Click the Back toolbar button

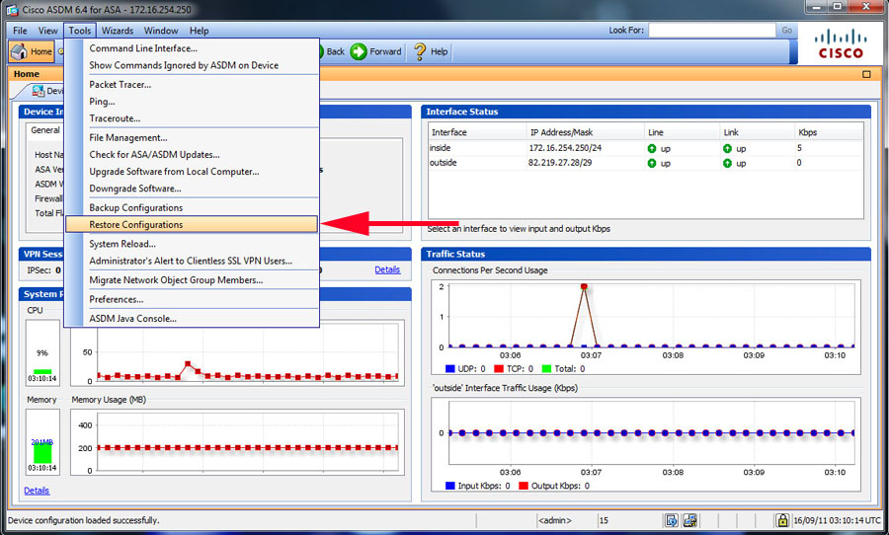[x=334, y=51]
